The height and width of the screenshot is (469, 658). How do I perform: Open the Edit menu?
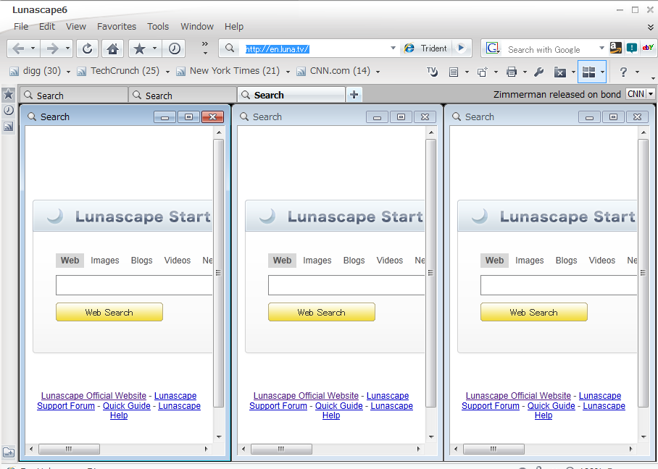pyautogui.click(x=47, y=27)
